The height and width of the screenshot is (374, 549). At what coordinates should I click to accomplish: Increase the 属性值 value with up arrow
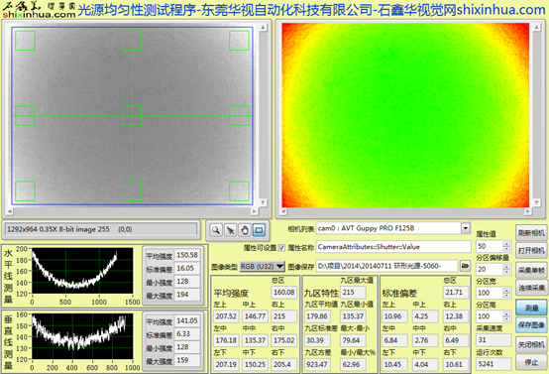506,243
